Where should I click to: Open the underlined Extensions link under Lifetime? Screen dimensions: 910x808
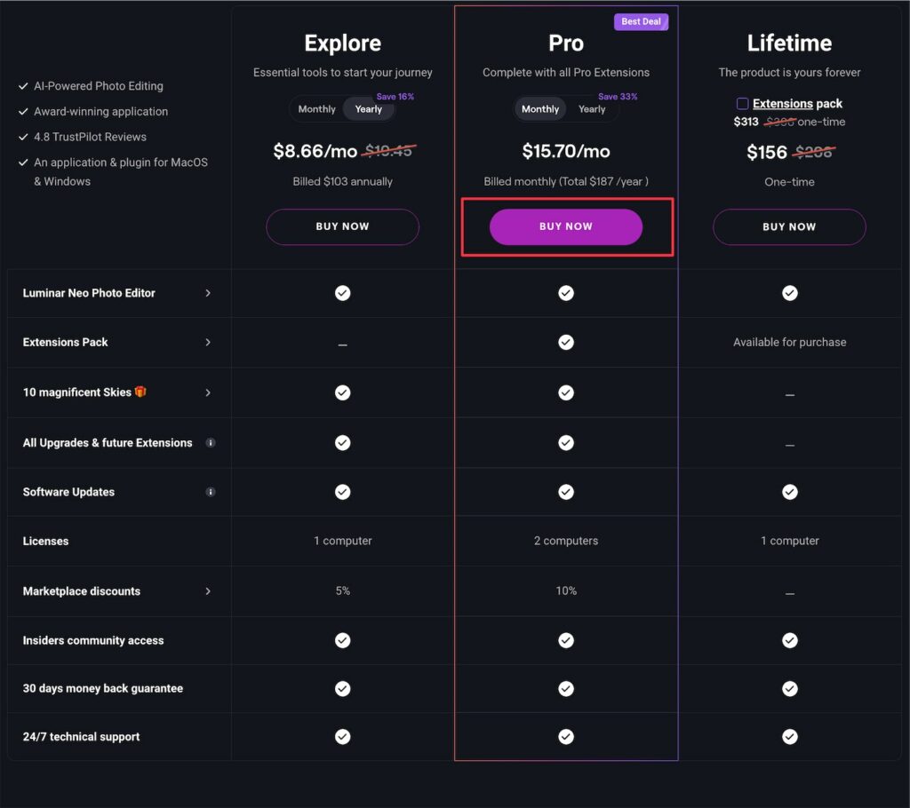pyautogui.click(x=782, y=103)
